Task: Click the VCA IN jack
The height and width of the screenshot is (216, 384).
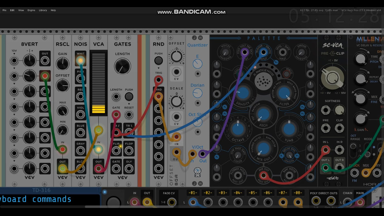Action: [98, 149]
